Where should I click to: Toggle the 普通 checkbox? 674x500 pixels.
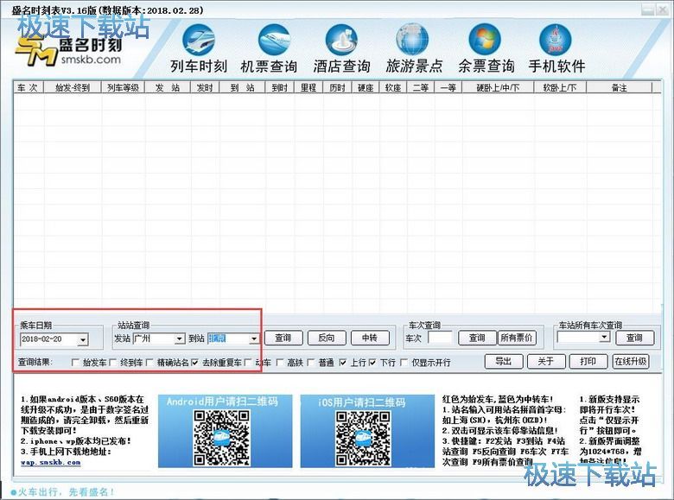311,363
